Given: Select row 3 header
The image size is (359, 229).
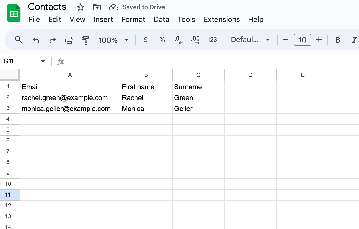Looking at the screenshot, I should click(x=10, y=108).
